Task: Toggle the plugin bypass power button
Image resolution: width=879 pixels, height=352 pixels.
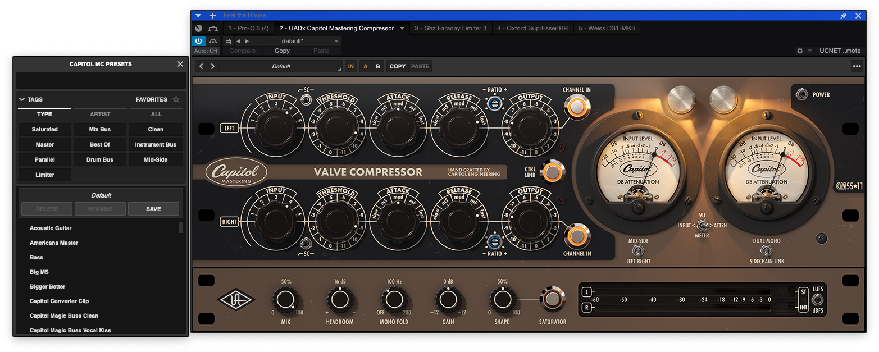Action: [199, 41]
